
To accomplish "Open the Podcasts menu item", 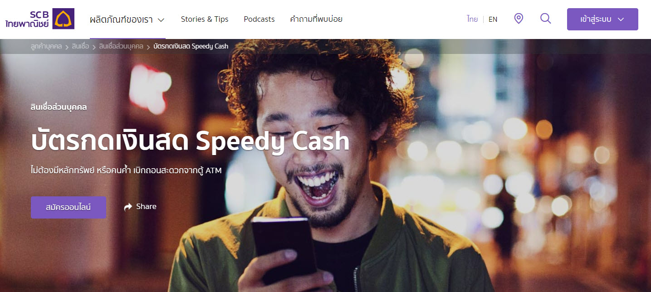I will tap(259, 19).
